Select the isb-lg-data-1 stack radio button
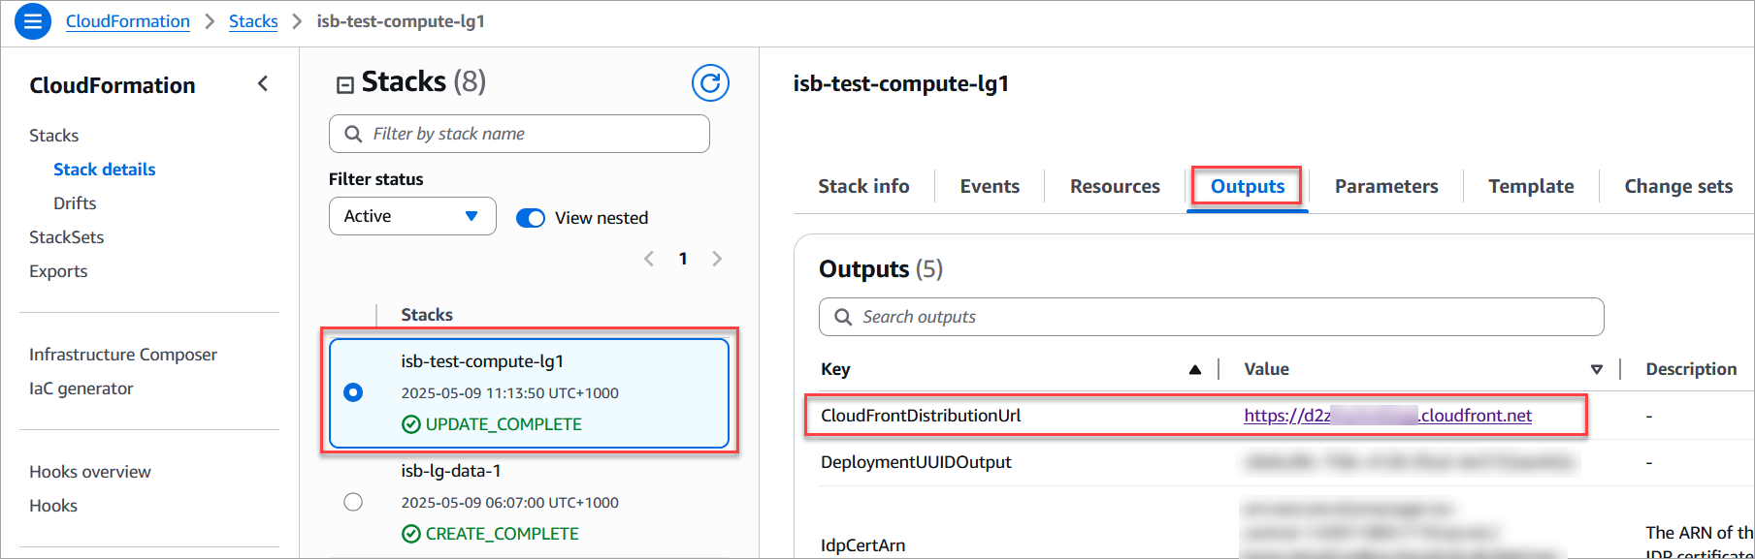The width and height of the screenshot is (1755, 559). tap(353, 502)
